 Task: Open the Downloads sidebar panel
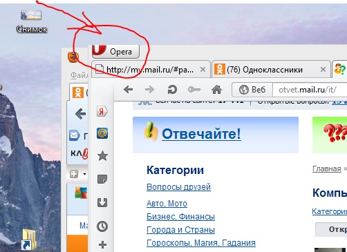pos(102,202)
